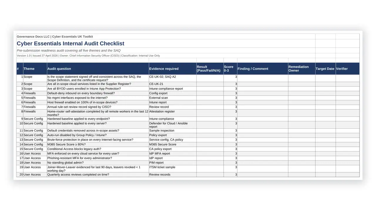Click the 'IdP MFA report' cell
Viewport: 376px width, 211px height.
click(x=173, y=154)
